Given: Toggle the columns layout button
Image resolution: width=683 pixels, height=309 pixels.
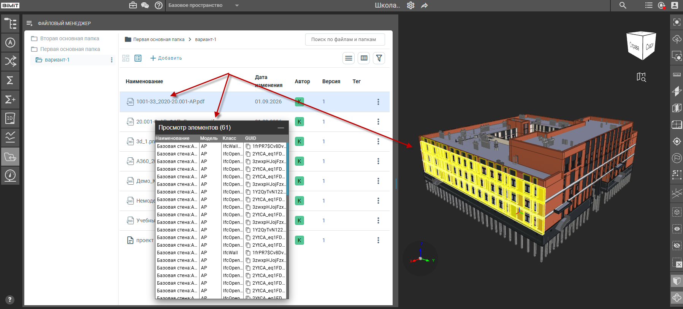Looking at the screenshot, I should point(364,58).
